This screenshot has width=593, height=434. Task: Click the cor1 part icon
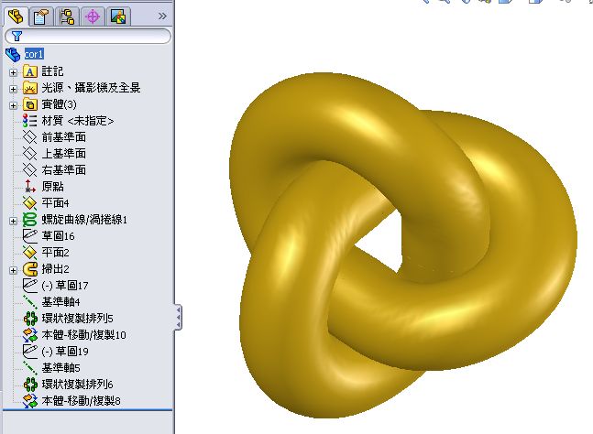click(13, 55)
